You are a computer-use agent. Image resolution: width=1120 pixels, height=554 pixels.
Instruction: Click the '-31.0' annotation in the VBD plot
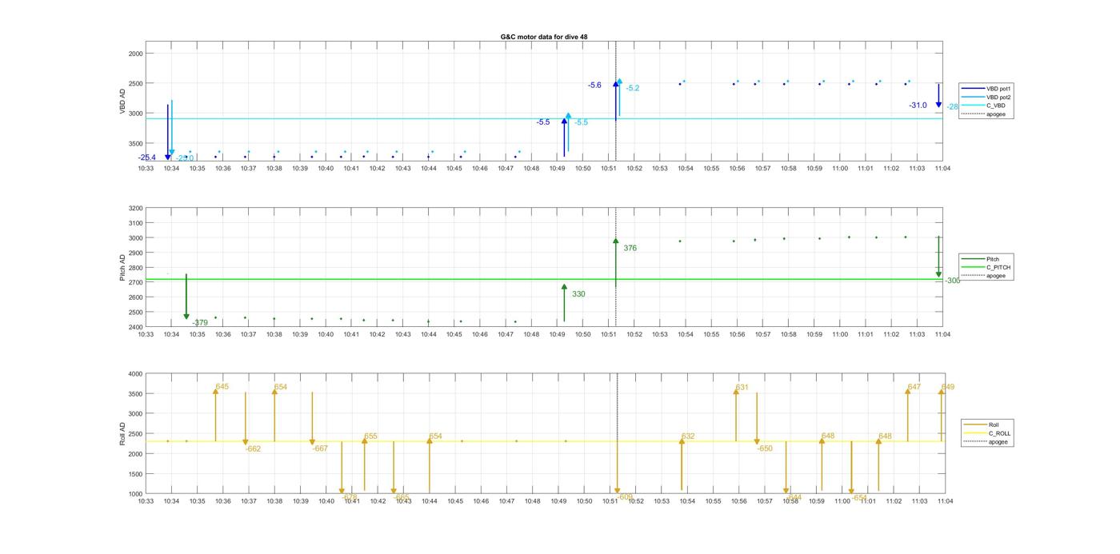coord(918,106)
